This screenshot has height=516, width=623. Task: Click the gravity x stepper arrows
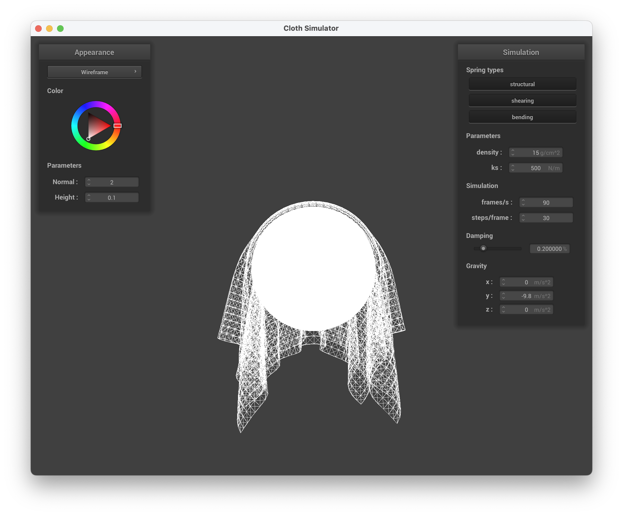tap(503, 282)
